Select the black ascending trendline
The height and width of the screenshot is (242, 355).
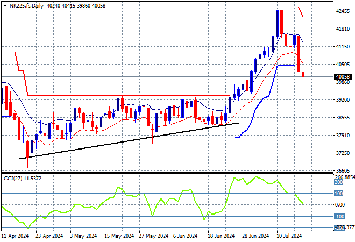[x=129, y=141]
